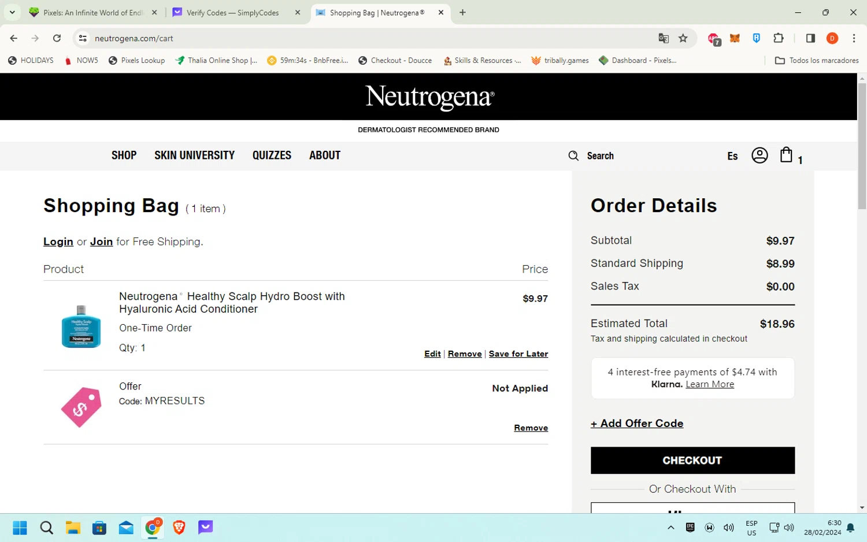Image resolution: width=867 pixels, height=542 pixels.
Task: Open File Explorer from taskbar
Action: pyautogui.click(x=73, y=528)
